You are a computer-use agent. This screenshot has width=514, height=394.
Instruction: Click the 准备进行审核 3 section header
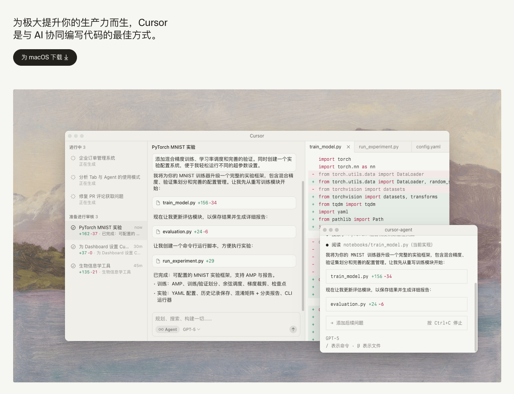83,217
